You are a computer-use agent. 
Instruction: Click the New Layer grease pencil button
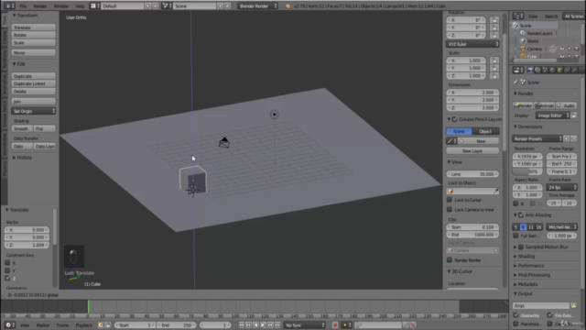(x=472, y=151)
